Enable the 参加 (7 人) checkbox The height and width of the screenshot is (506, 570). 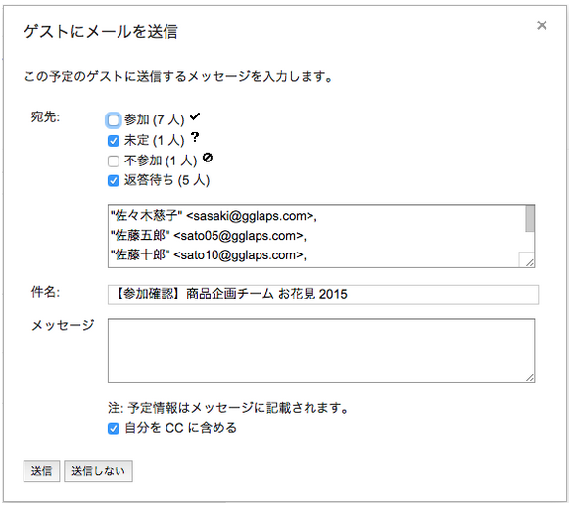click(x=114, y=120)
